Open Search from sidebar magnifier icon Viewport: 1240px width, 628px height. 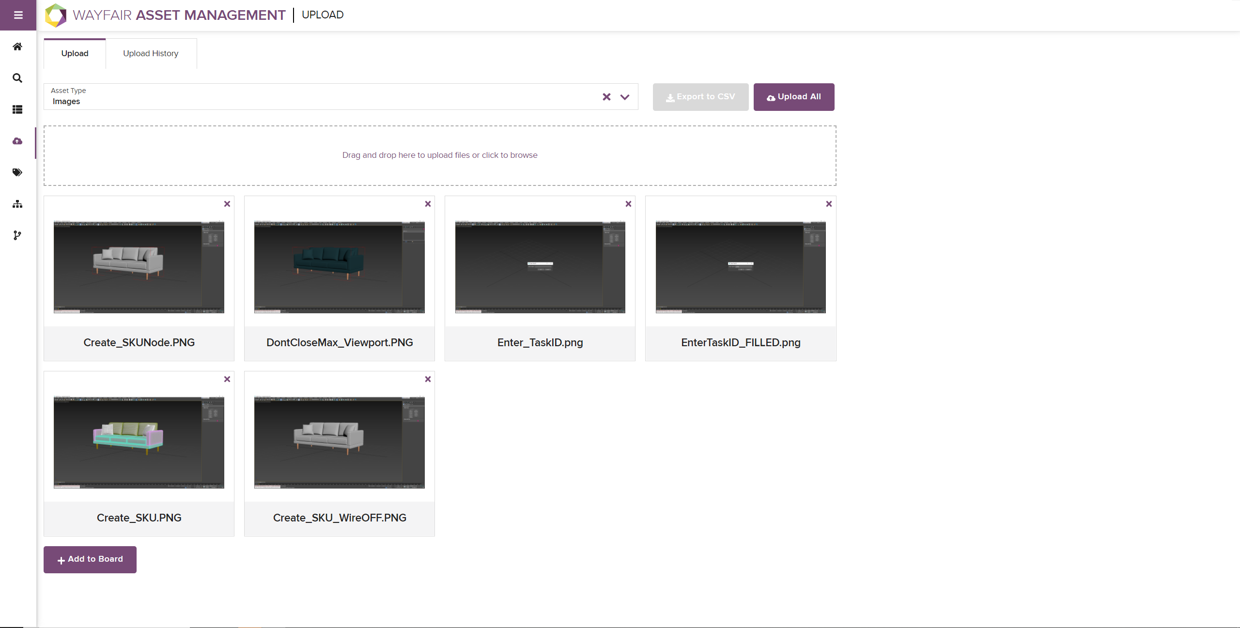tap(17, 78)
